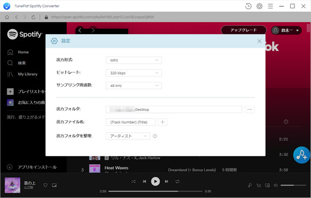Open サンプリング周波数 48 kHz dropdown

tap(134, 86)
